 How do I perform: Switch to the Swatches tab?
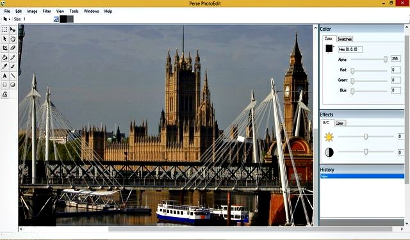[345, 39]
